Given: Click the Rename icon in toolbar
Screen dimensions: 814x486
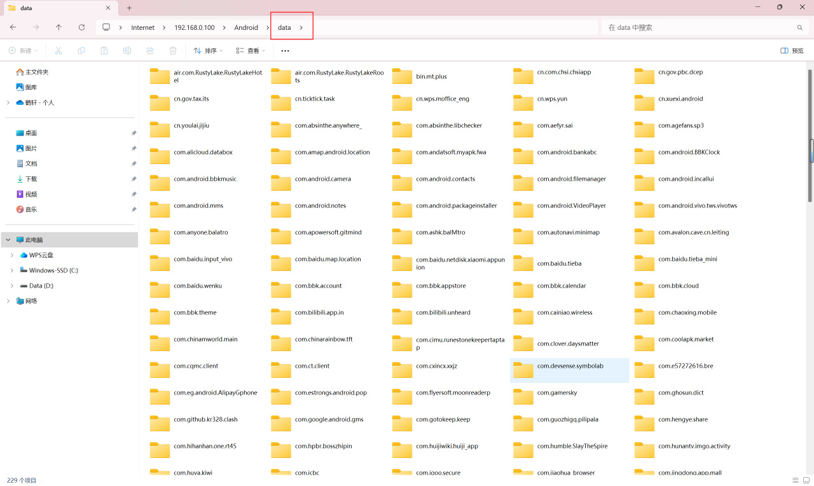Looking at the screenshot, I should 127,50.
